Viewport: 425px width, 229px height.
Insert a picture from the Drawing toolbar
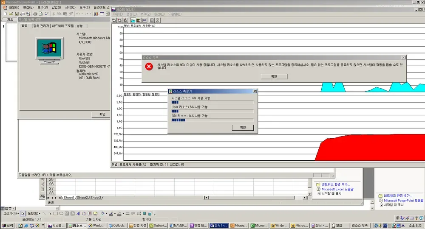[95, 214]
